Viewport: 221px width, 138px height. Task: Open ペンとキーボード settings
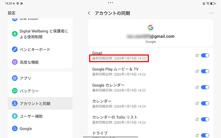pyautogui.click(x=40, y=49)
